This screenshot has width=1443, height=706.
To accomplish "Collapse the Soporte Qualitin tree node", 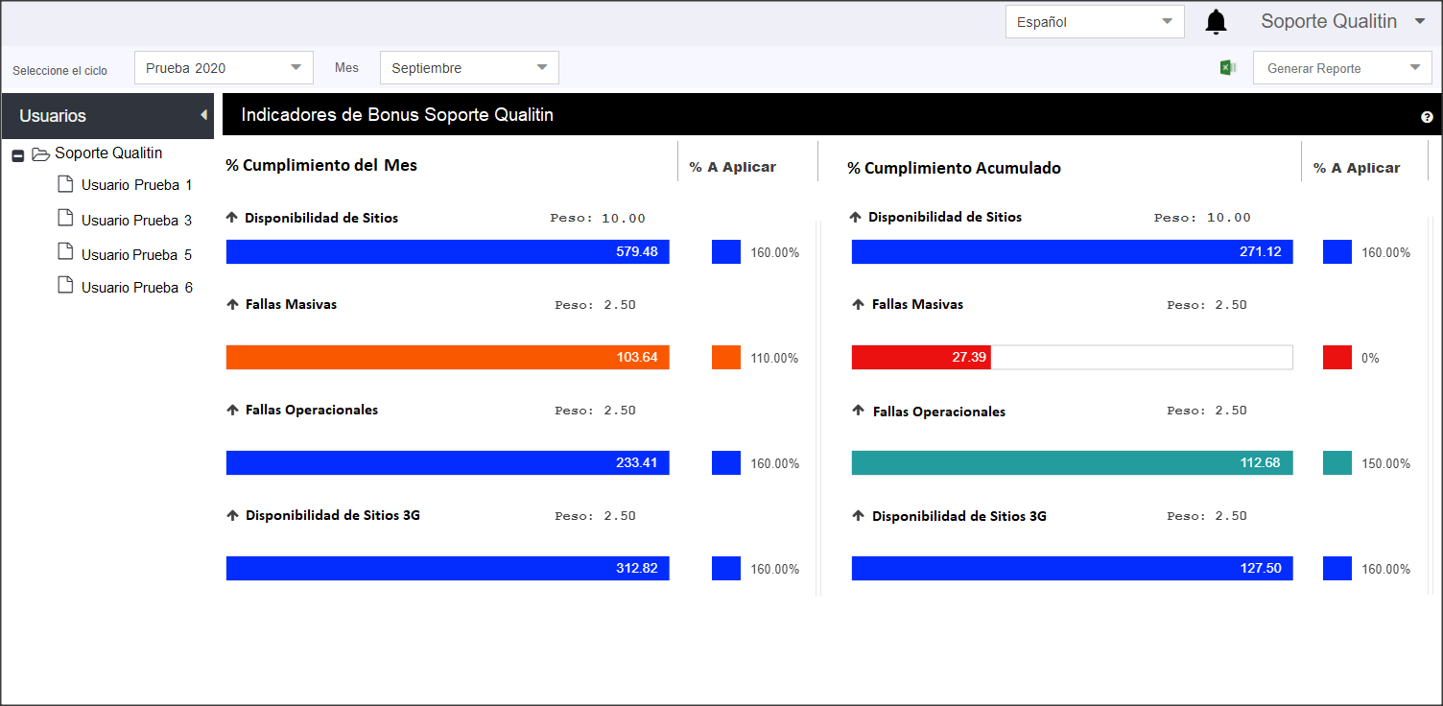I will click(17, 154).
